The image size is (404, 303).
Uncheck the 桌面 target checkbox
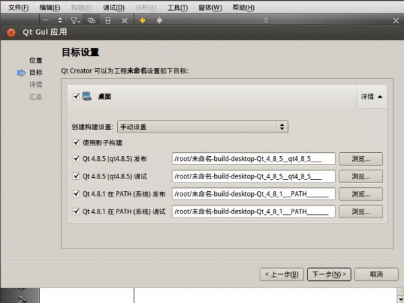click(x=76, y=96)
